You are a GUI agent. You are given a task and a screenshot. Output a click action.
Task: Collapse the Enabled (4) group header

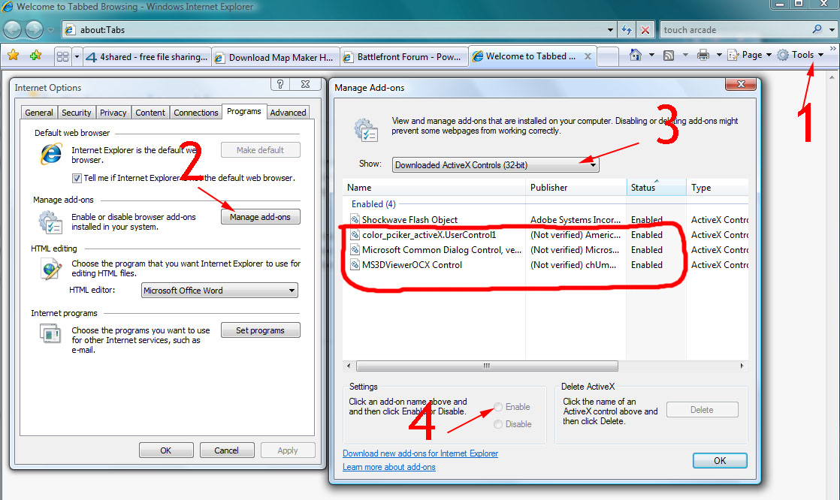(x=373, y=204)
